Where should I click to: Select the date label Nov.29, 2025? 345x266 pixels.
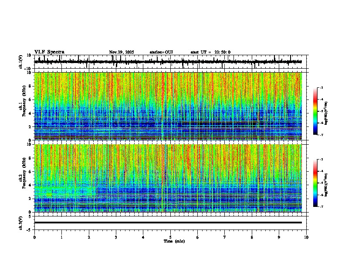[122, 52]
